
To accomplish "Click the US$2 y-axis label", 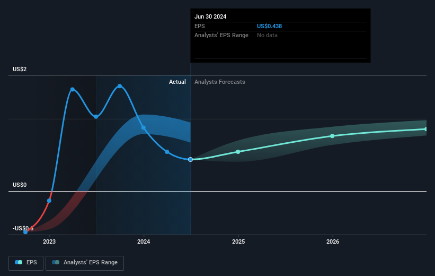I will 20,69.
